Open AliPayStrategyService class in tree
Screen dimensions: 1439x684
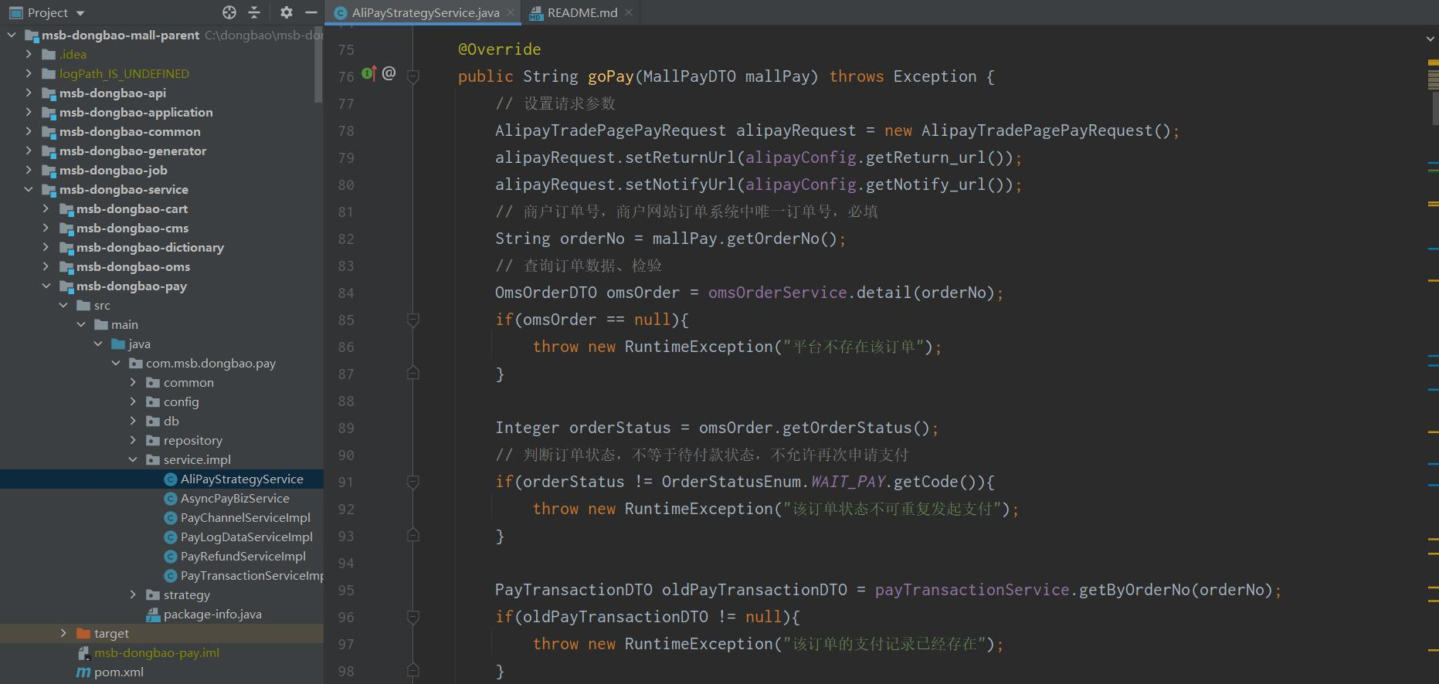pyautogui.click(x=242, y=479)
